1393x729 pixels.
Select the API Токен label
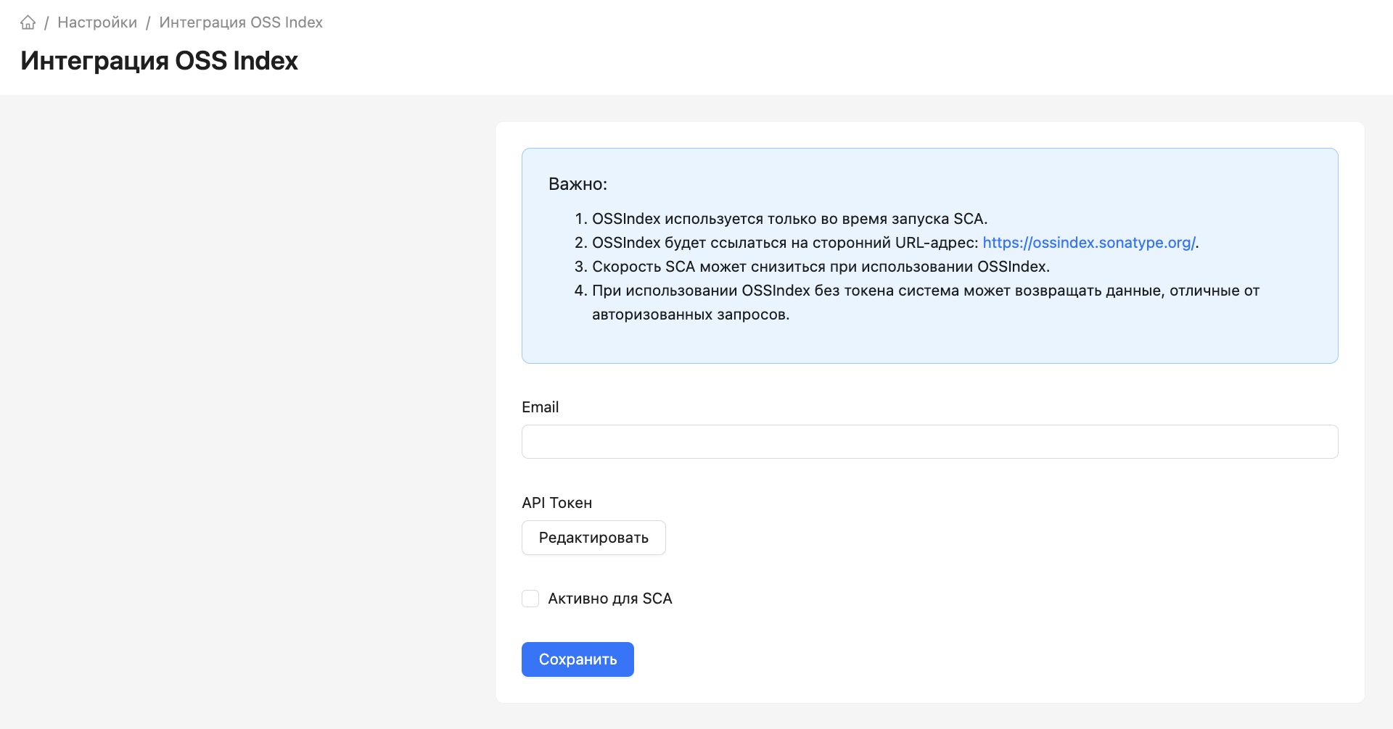(557, 503)
